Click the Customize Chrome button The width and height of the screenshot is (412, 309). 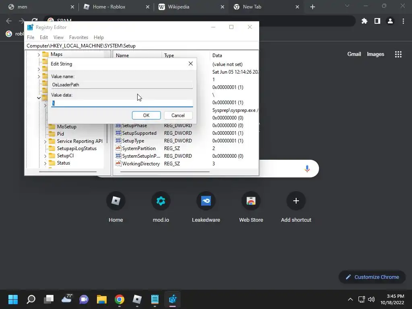(x=372, y=277)
